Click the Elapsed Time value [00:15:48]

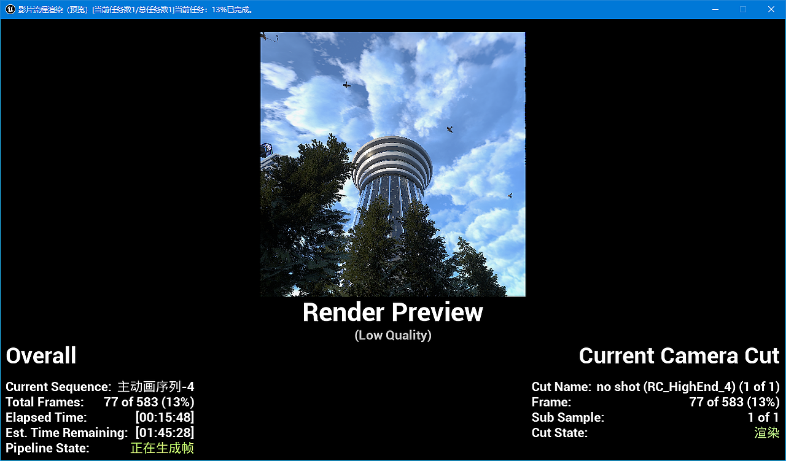[163, 417]
